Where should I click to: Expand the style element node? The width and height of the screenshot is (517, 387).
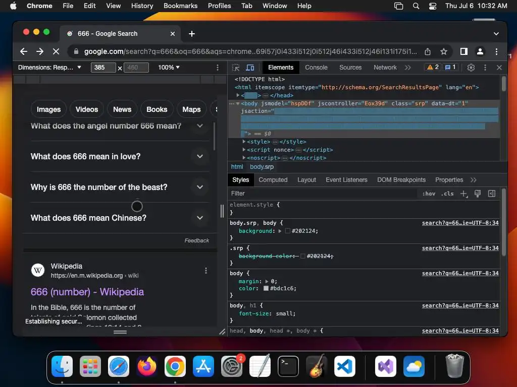pos(244,142)
